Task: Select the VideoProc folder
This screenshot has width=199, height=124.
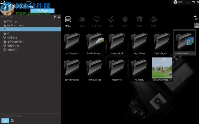Action: pos(117,70)
